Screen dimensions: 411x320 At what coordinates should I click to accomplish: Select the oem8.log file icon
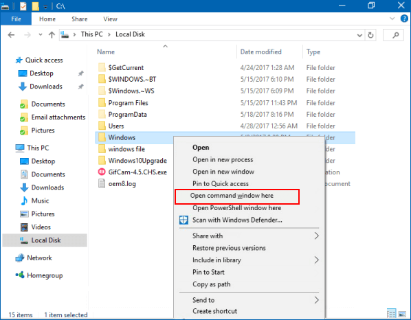[x=102, y=183]
